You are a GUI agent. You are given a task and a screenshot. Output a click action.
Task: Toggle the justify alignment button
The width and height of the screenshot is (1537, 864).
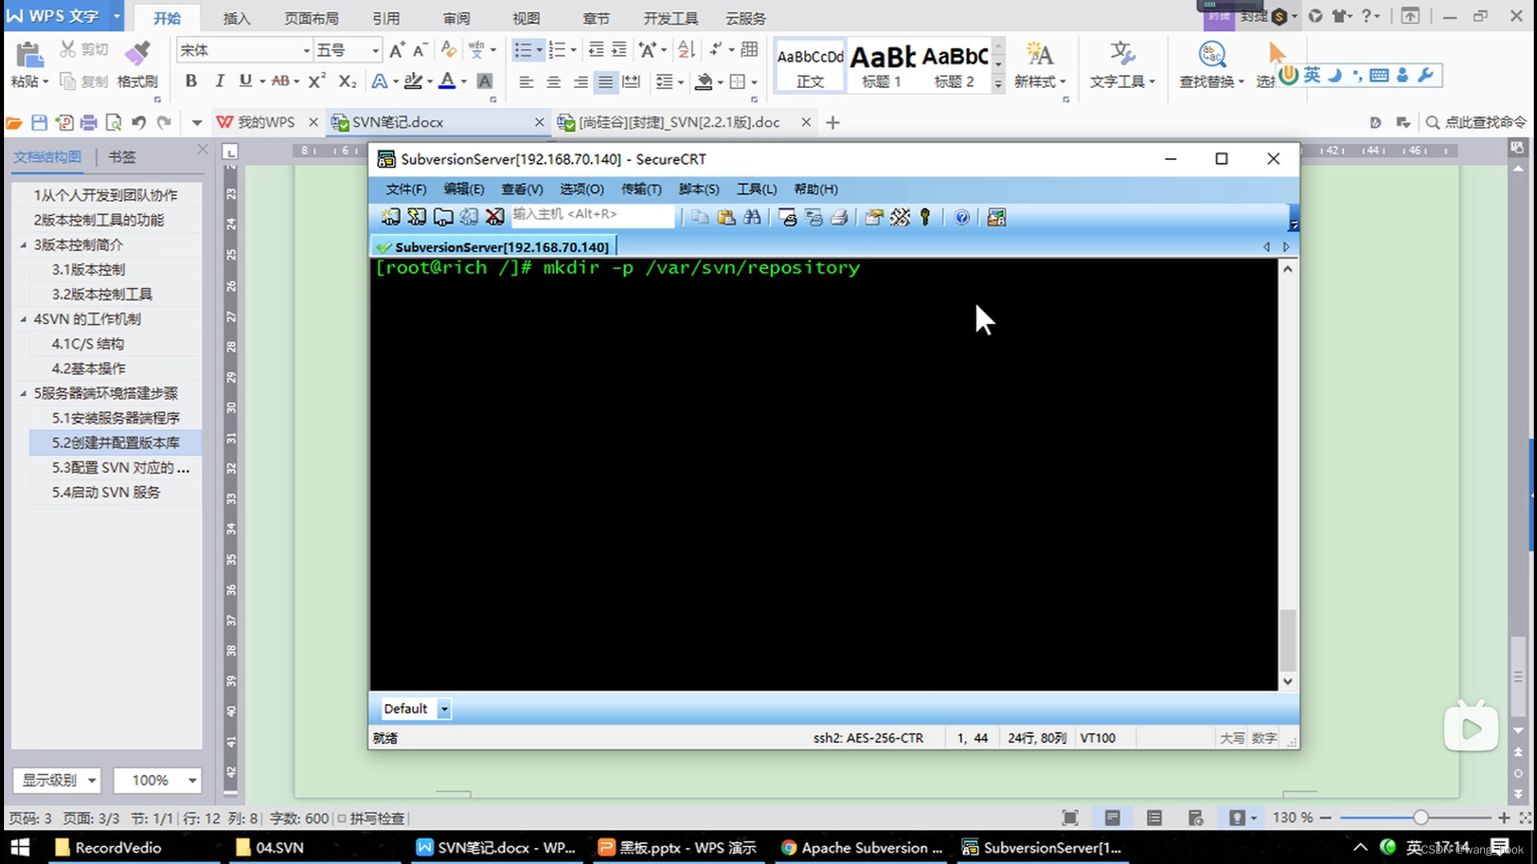606,82
